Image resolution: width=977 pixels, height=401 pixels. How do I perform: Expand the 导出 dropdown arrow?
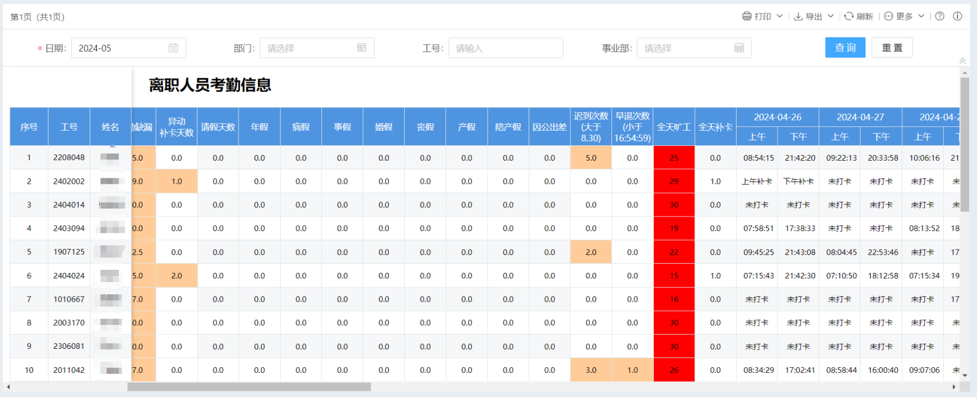(x=830, y=17)
